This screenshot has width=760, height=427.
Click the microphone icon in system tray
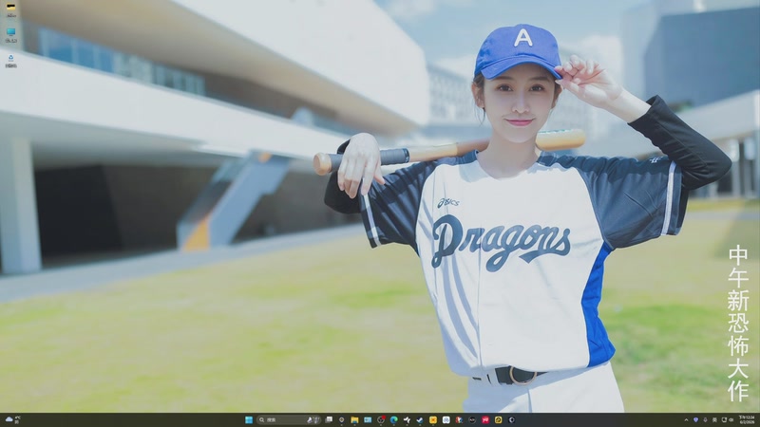coord(705,419)
